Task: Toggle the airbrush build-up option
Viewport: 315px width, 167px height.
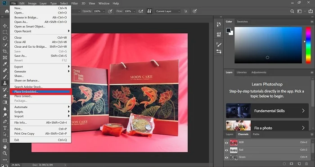Action: 141,11
